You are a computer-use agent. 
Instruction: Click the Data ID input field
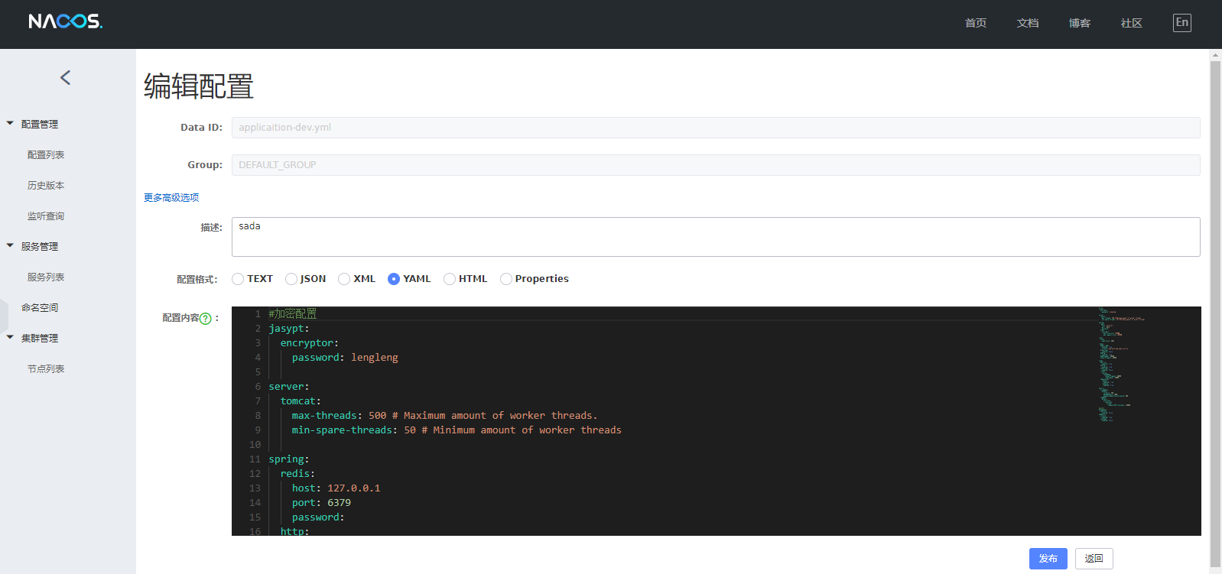[716, 128]
